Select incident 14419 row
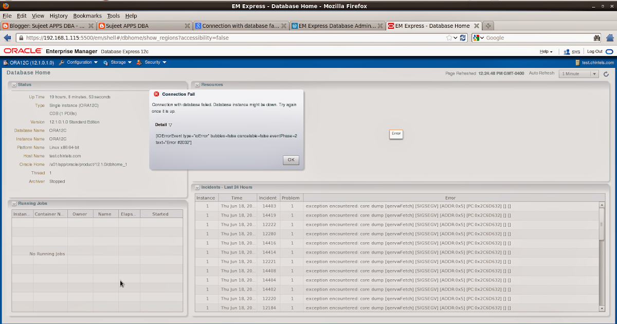Screen dimensions: 617x324 click(396, 215)
